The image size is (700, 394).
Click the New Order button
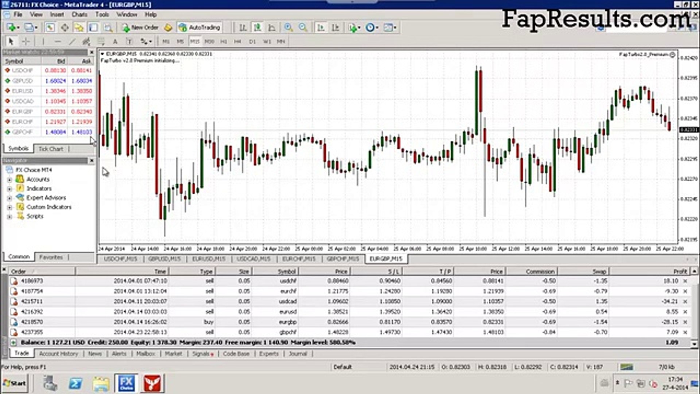[140, 27]
